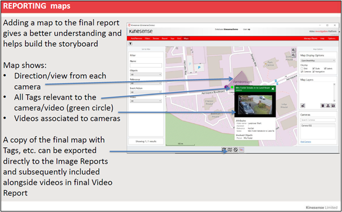Screen dimensions: 342x212
Task: Open the Add/Remove menu tab
Action: coord(137,38)
